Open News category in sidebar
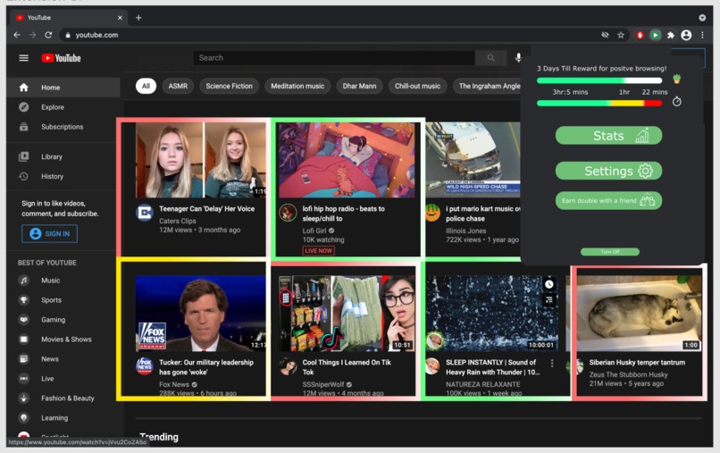Viewport: 720px width, 453px height. coord(63,359)
